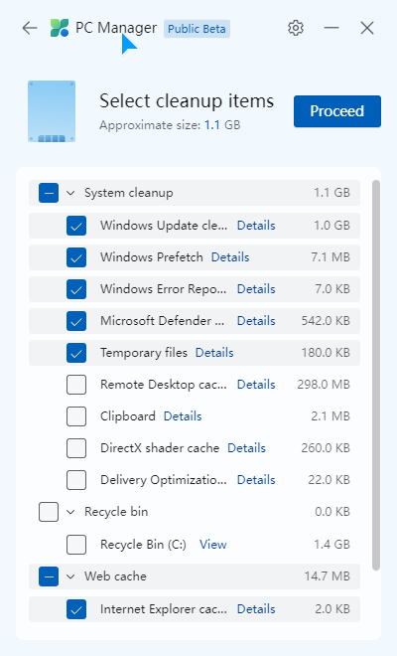The width and height of the screenshot is (397, 656).
Task: Go back using the left arrow icon
Action: click(30, 28)
